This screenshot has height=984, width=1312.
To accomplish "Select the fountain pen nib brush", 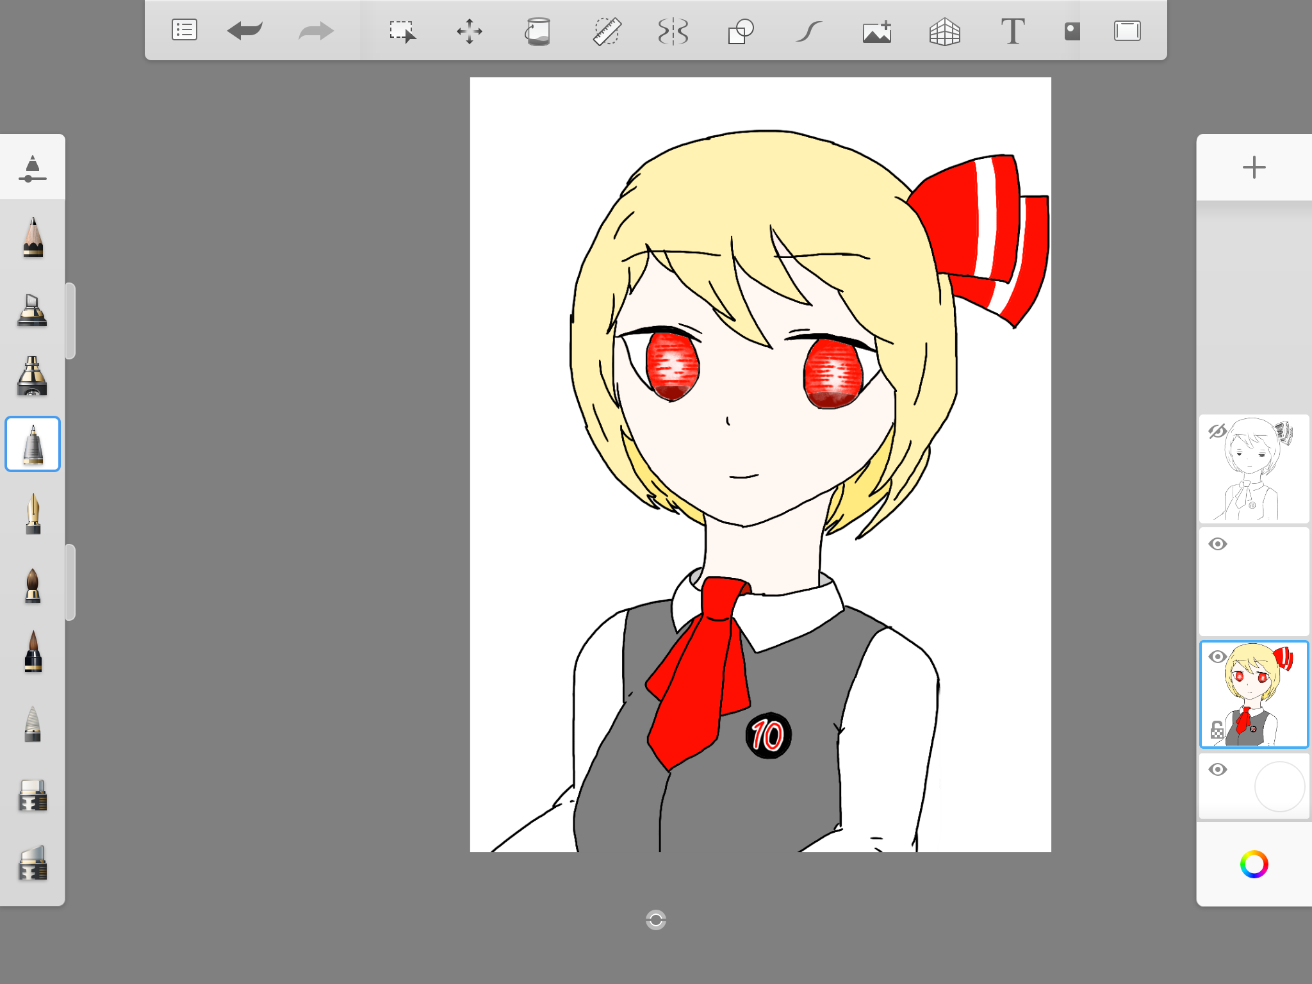I will tap(33, 513).
